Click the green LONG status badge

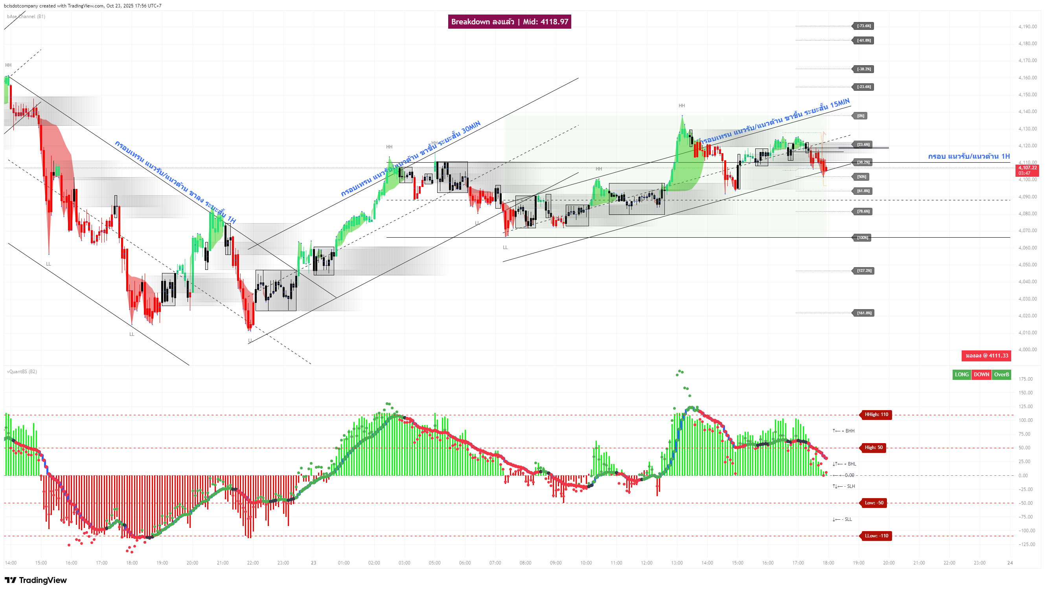pos(962,374)
